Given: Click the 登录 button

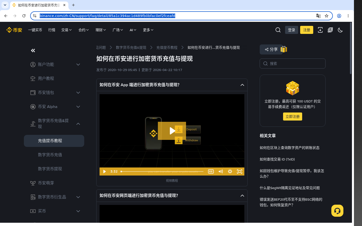Looking at the screenshot, I should (x=292, y=30).
